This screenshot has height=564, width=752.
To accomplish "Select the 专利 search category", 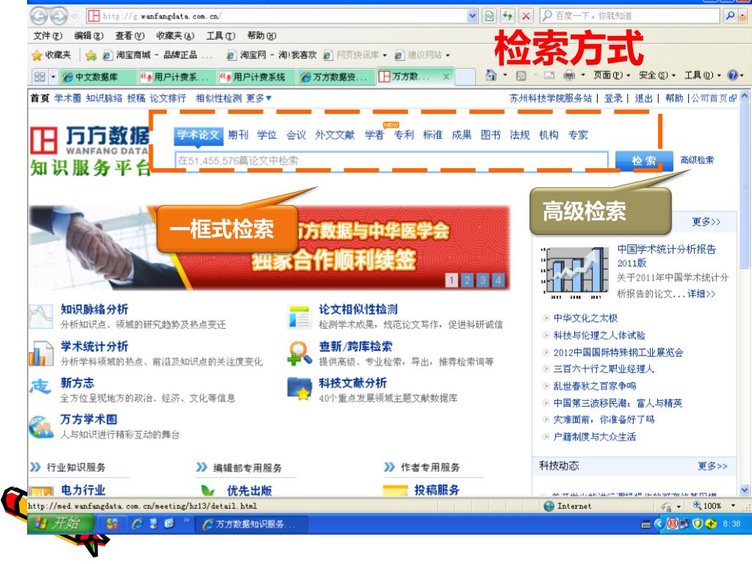I will click(404, 135).
